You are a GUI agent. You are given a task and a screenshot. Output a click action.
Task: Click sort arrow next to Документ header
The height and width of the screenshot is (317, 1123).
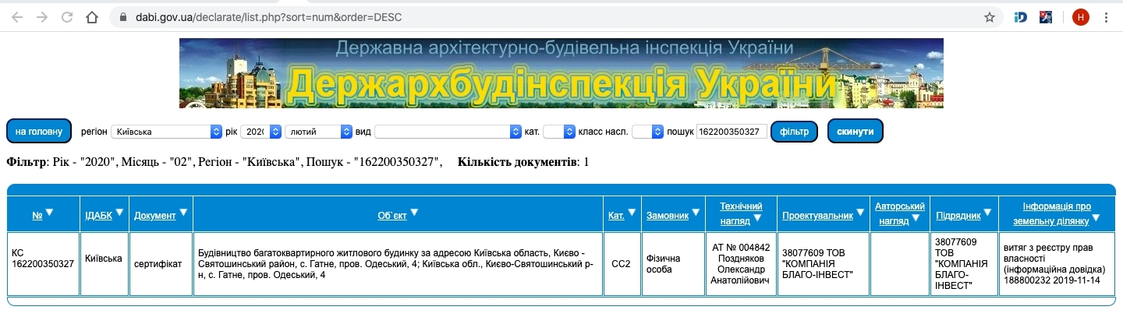pyautogui.click(x=183, y=213)
